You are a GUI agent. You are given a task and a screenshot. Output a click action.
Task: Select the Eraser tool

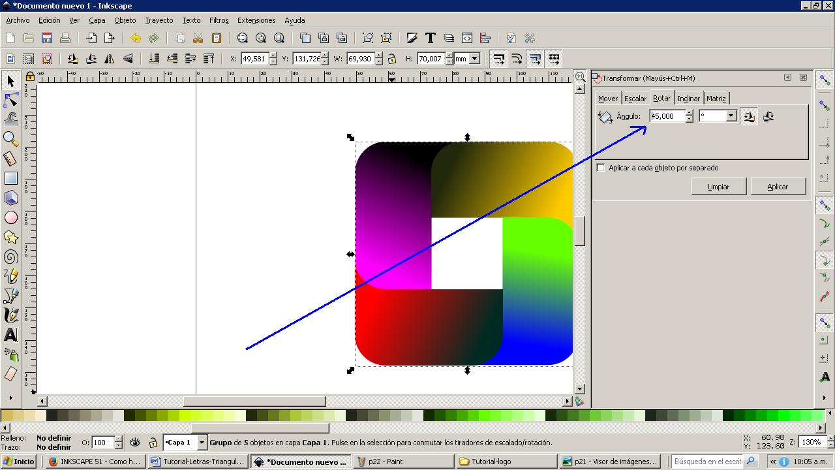[x=10, y=374]
